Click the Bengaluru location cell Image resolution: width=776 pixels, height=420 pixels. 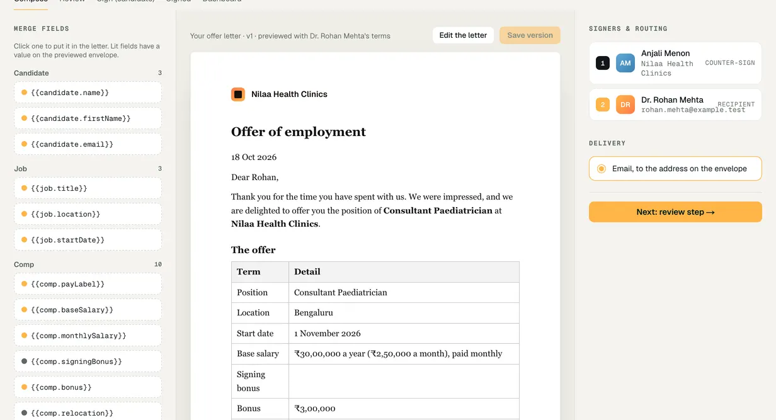pos(404,313)
